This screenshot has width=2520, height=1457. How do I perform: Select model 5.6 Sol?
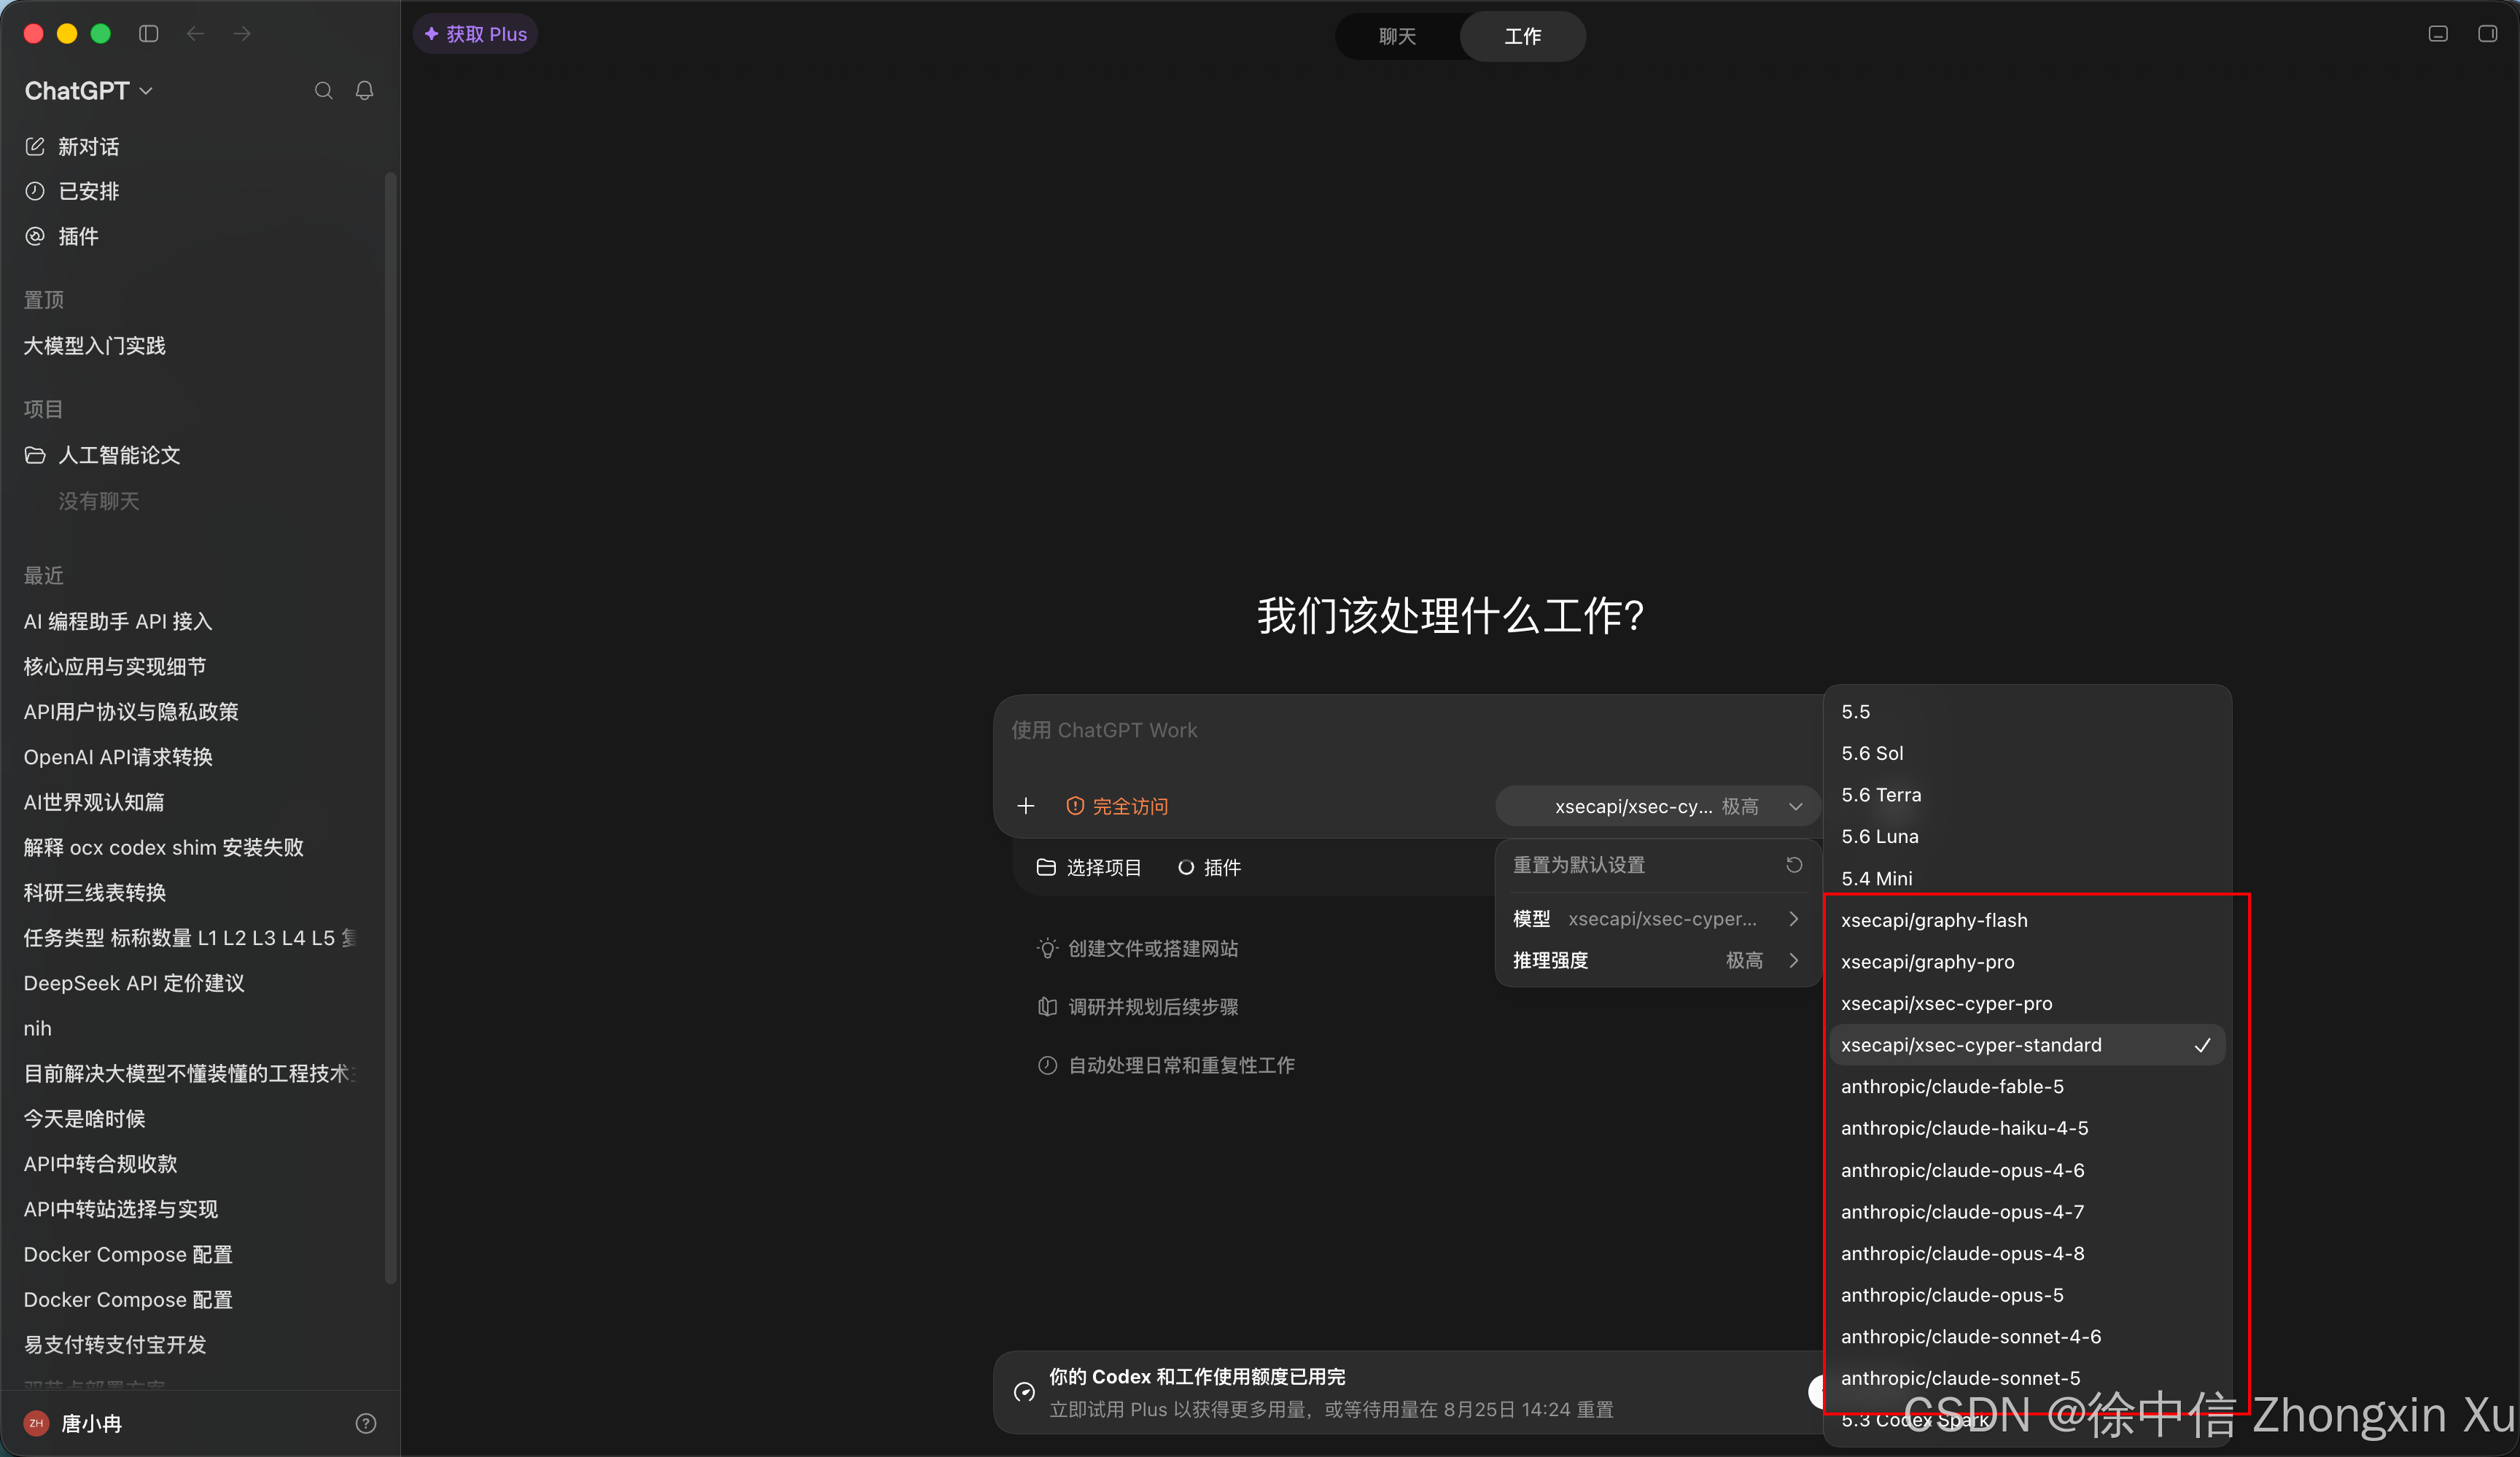pyautogui.click(x=2027, y=754)
